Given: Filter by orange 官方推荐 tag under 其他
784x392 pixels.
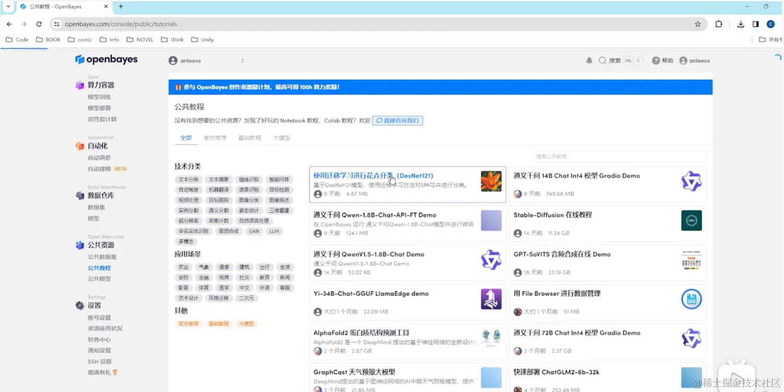Looking at the screenshot, I should [x=188, y=324].
